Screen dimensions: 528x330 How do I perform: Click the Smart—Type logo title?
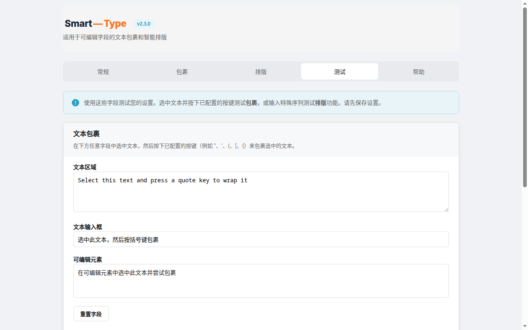tap(96, 24)
